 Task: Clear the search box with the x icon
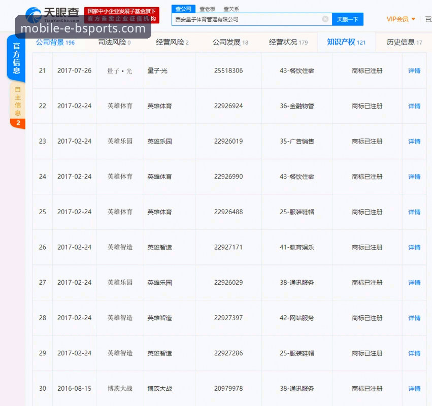(x=325, y=19)
